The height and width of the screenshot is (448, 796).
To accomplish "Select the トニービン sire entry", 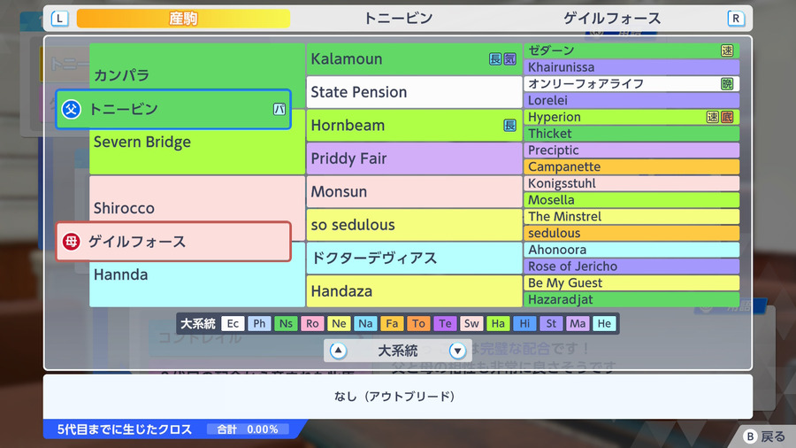I will tap(173, 109).
